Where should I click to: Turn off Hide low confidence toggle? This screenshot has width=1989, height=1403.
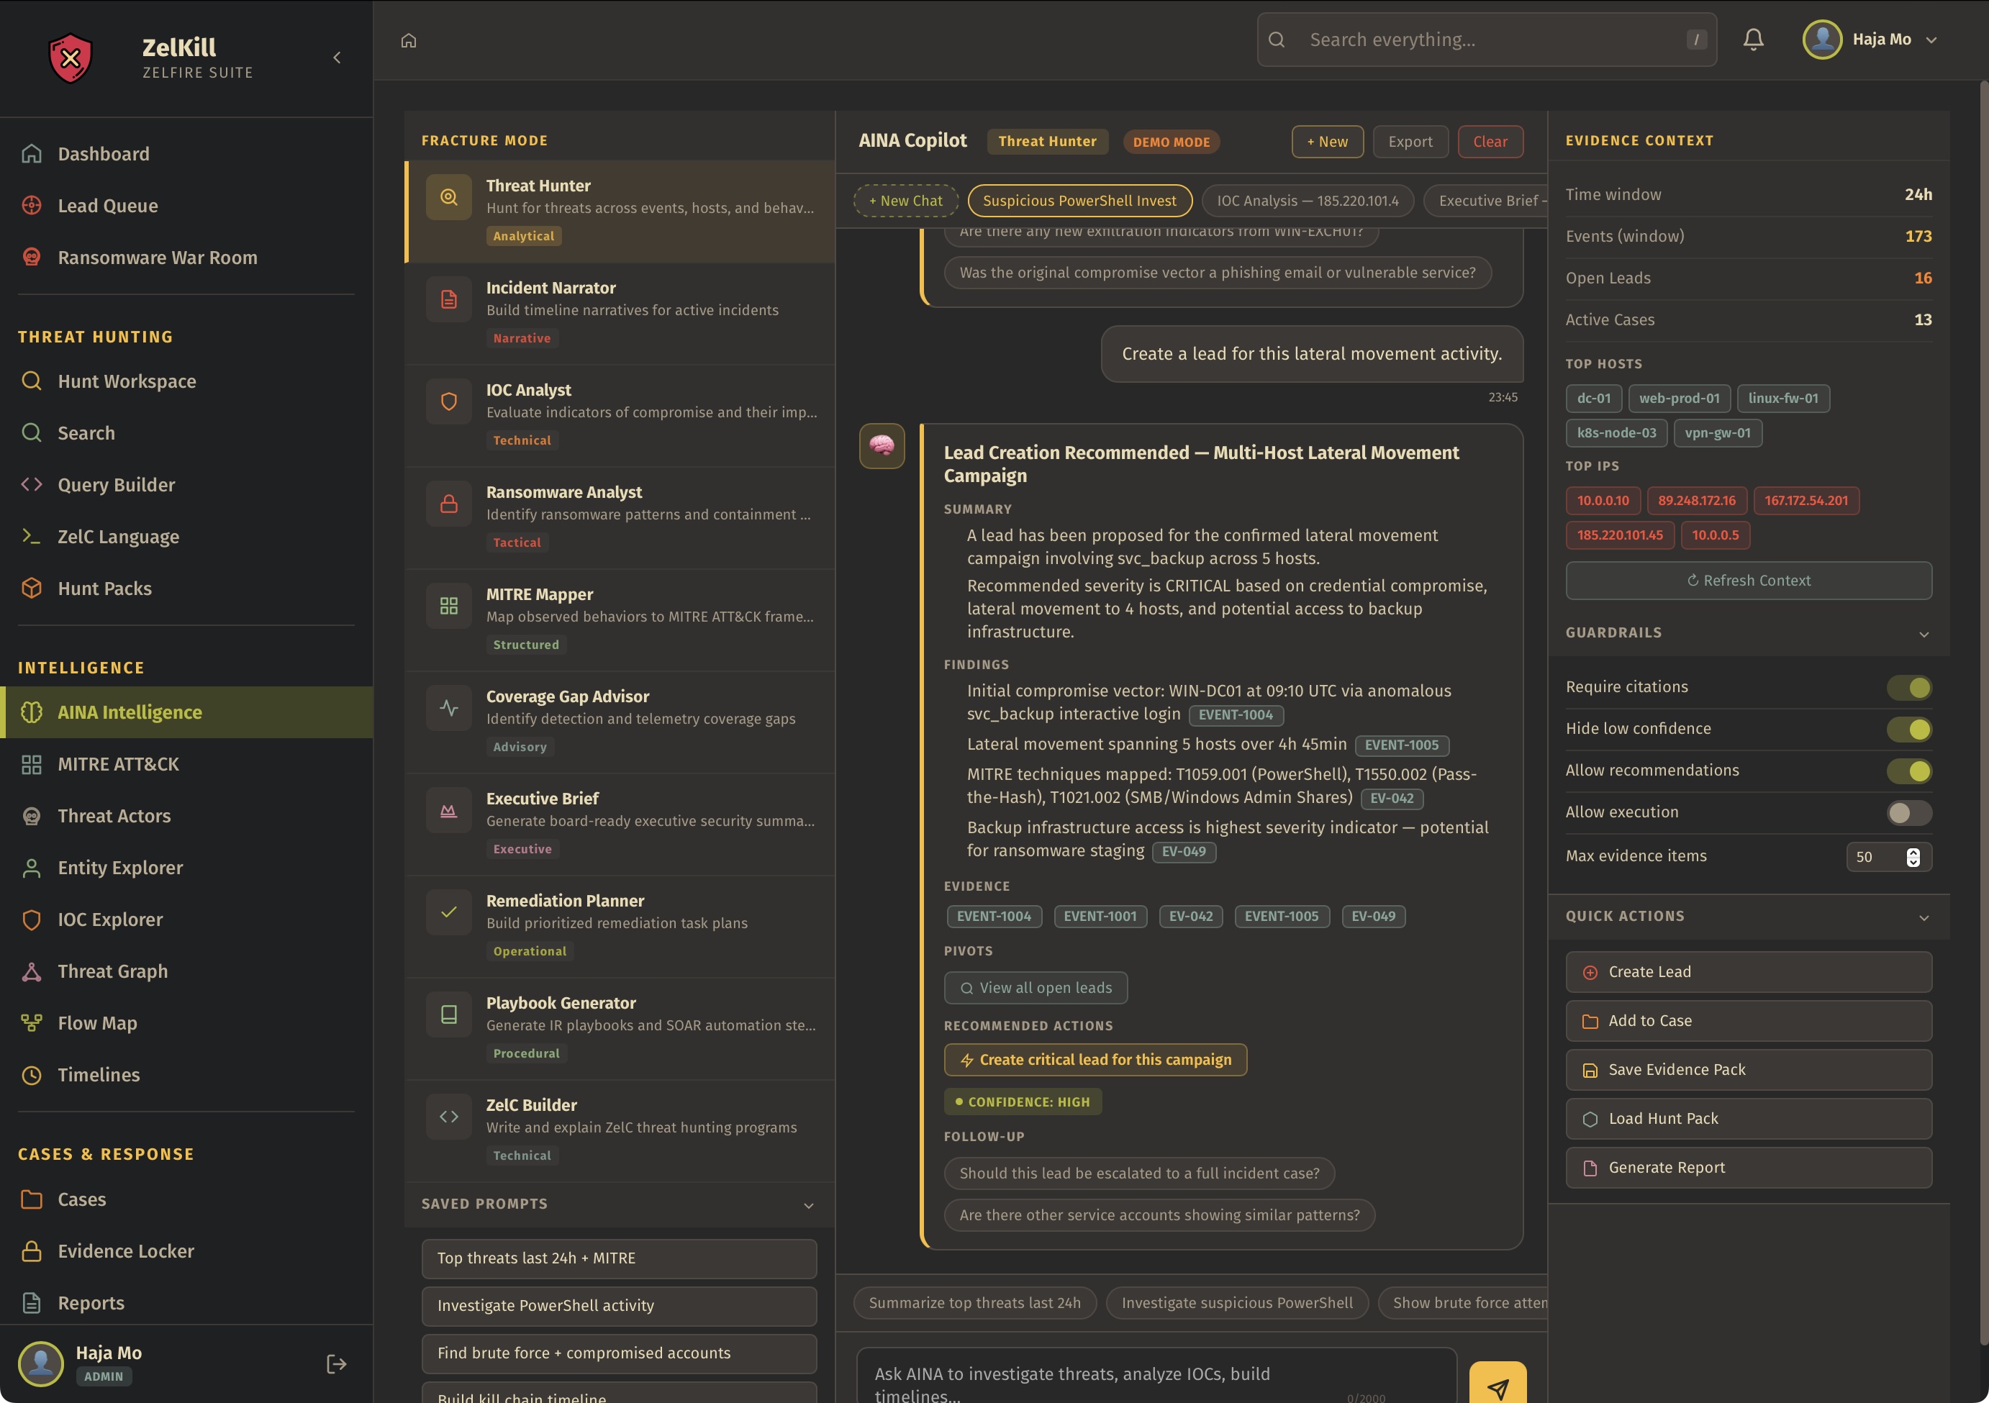click(x=1908, y=730)
